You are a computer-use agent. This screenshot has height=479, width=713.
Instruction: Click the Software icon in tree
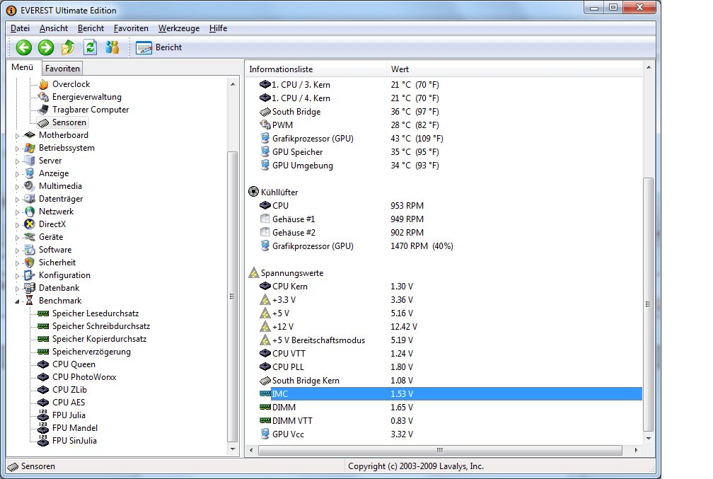(x=30, y=250)
